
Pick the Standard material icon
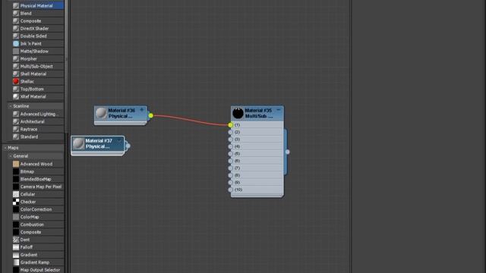point(16,136)
